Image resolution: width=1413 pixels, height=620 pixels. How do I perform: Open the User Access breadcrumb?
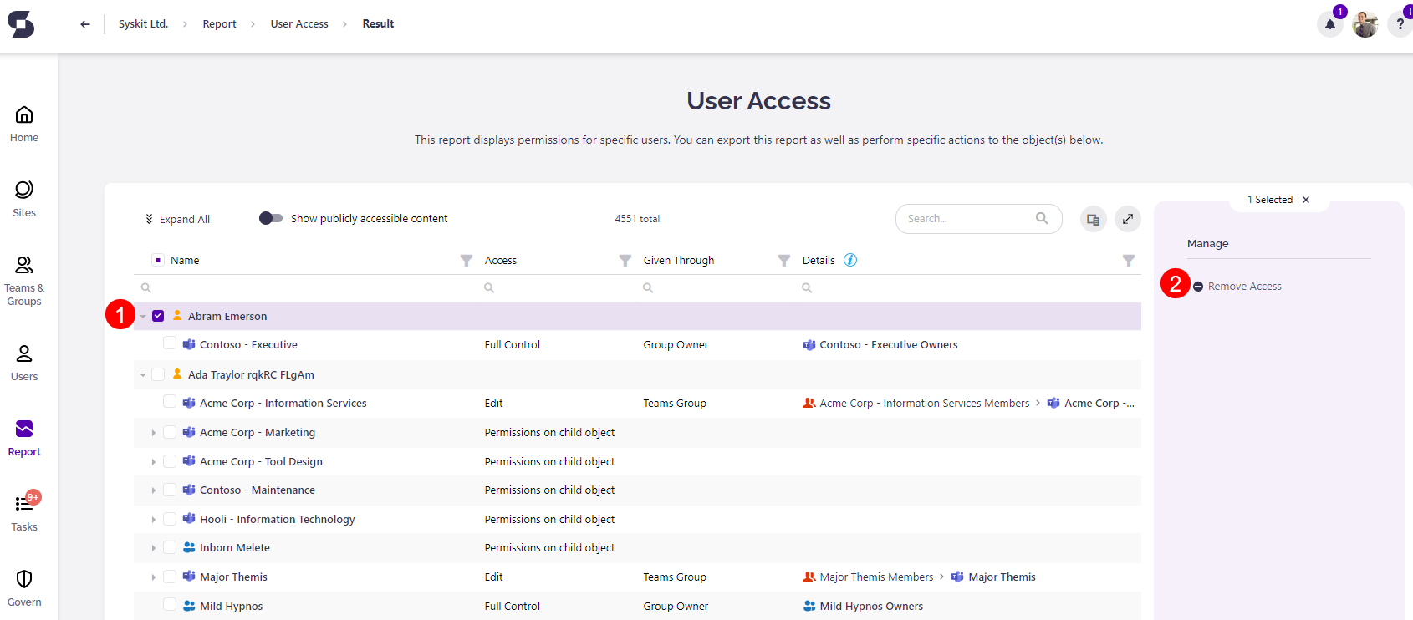[299, 23]
